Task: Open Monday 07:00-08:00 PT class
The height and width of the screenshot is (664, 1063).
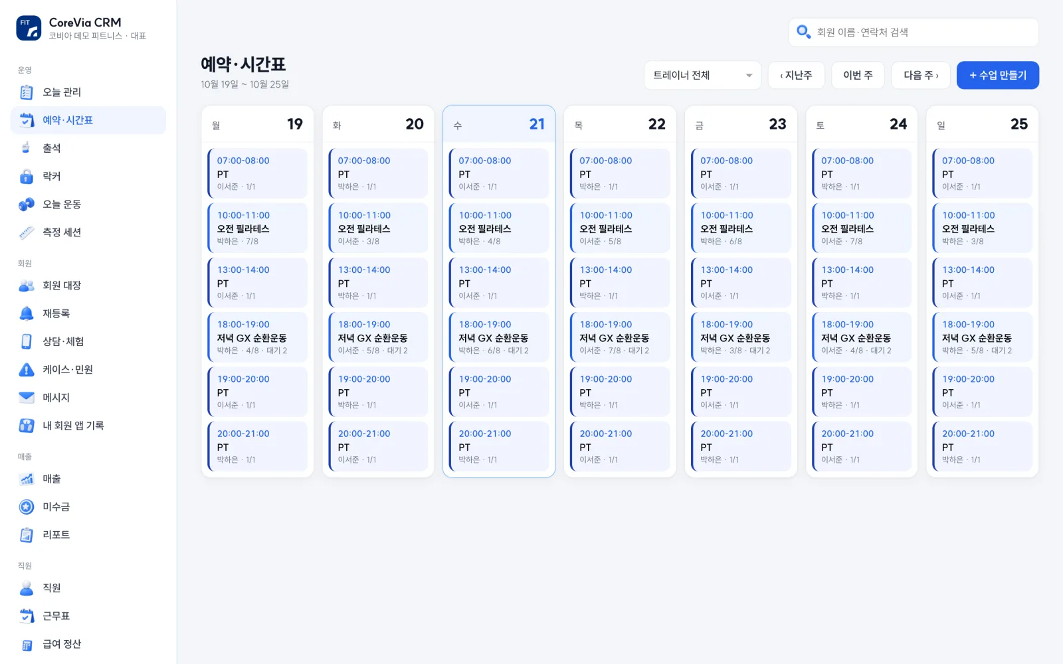Action: click(257, 173)
